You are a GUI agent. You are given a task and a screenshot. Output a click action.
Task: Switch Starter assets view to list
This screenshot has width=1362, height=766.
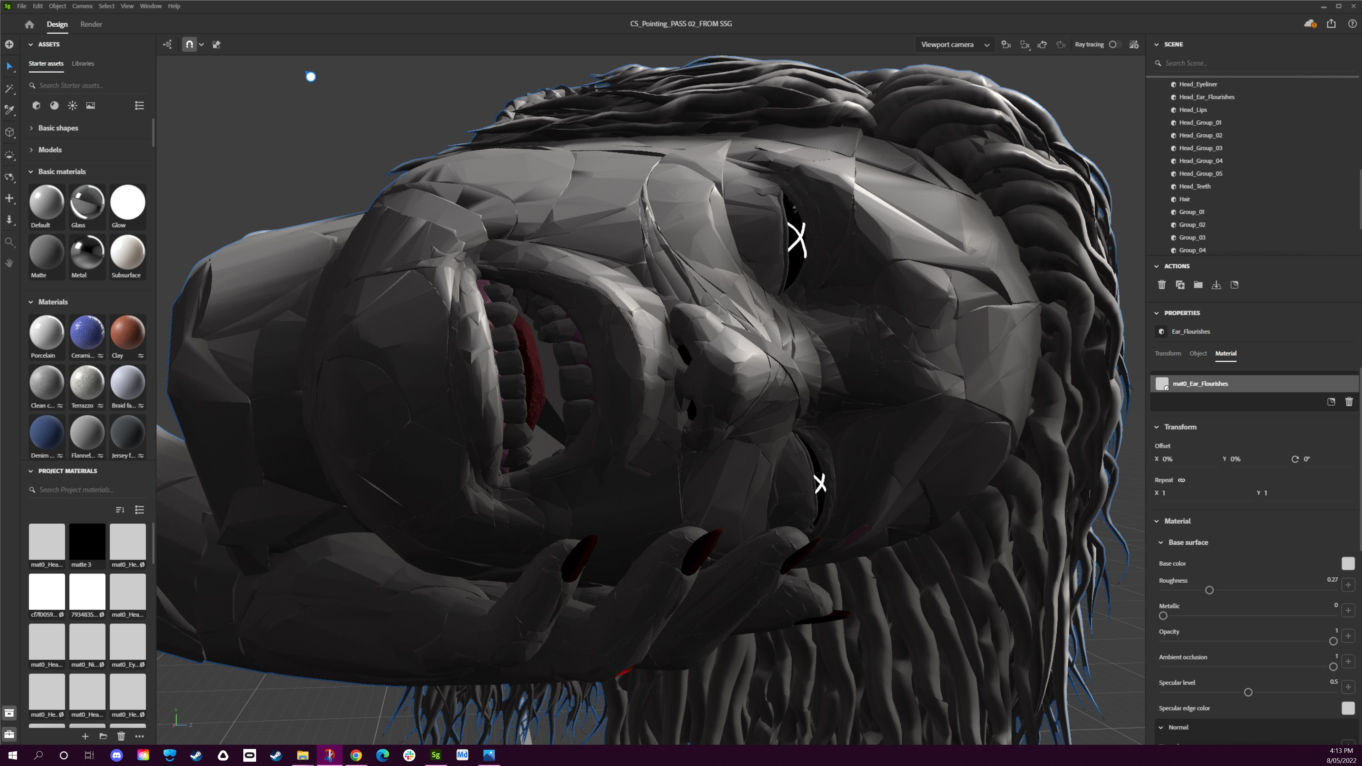[140, 106]
